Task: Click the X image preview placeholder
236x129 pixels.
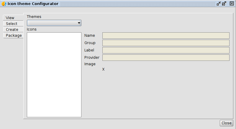Action: [x=103, y=70]
